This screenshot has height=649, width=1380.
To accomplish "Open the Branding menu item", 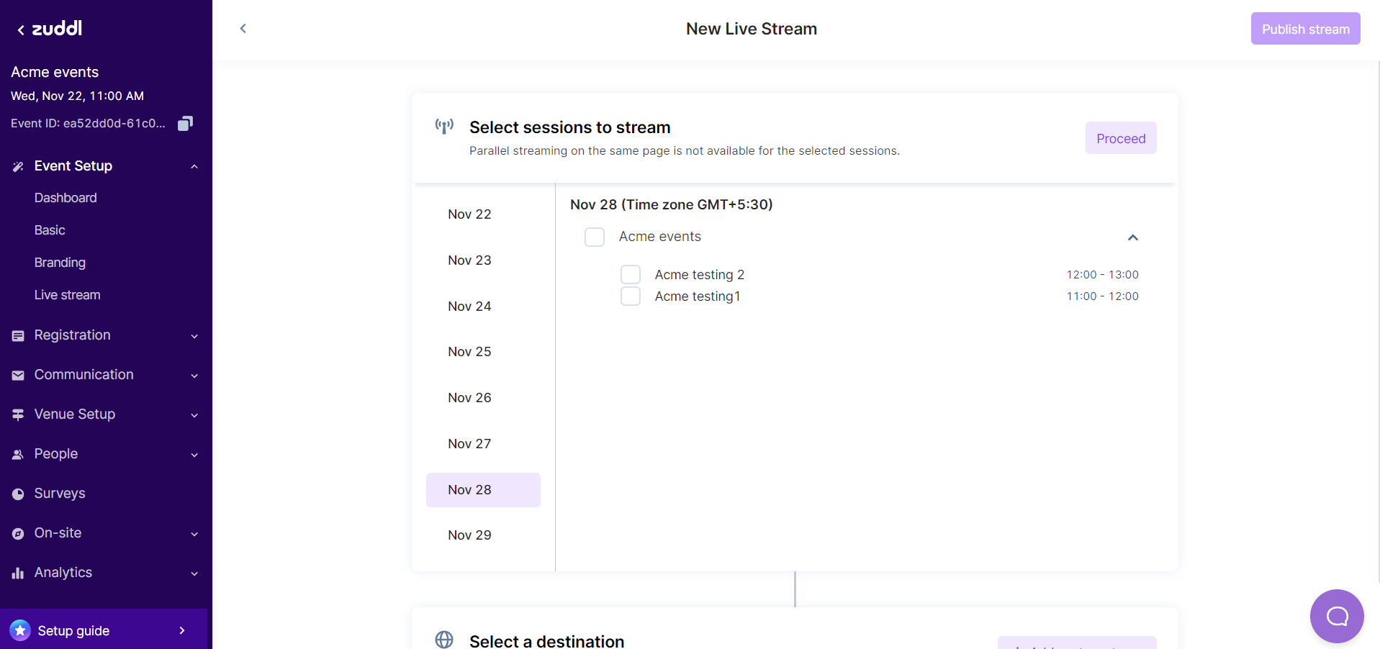I will [x=60, y=263].
